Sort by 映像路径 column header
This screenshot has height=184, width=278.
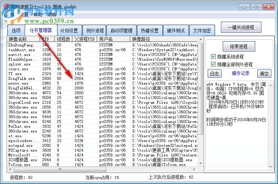click(164, 39)
